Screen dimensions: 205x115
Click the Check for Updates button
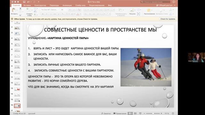click(x=168, y=19)
